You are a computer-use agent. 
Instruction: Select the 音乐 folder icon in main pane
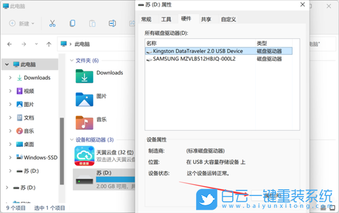coord(84,123)
